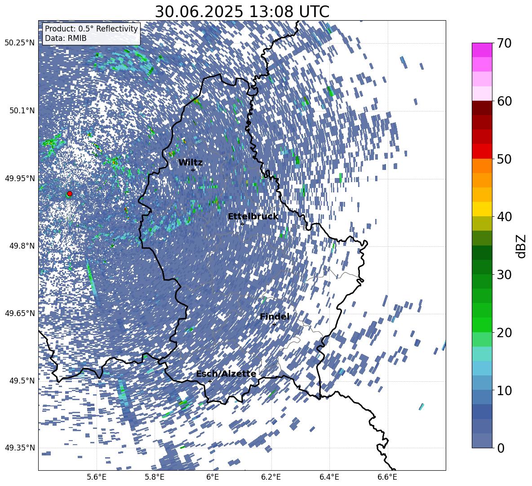
Task: Click the 49.5°N latitude tick label
Action: tap(22, 380)
